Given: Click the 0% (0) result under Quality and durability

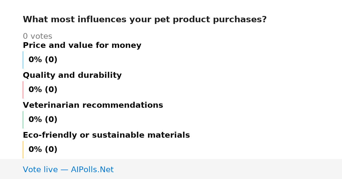Looking at the screenshot, I should pyautogui.click(x=43, y=90).
